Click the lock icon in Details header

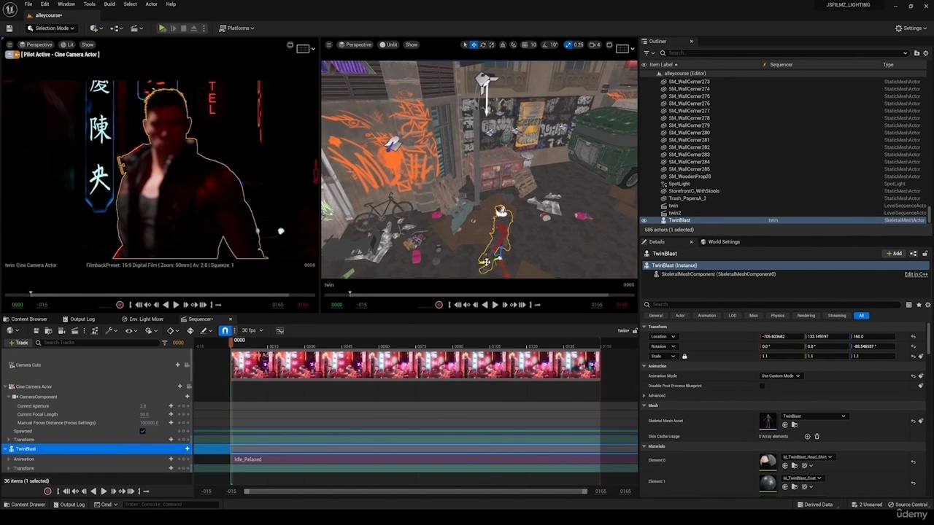click(925, 254)
